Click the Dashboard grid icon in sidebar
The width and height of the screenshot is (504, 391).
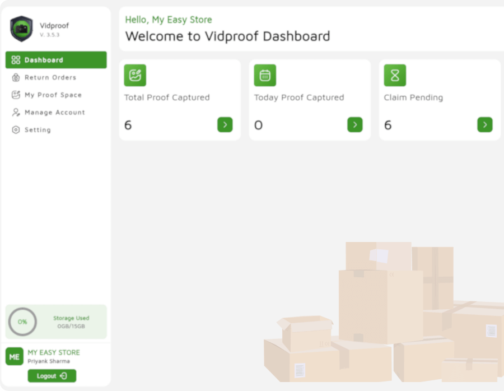(x=16, y=60)
